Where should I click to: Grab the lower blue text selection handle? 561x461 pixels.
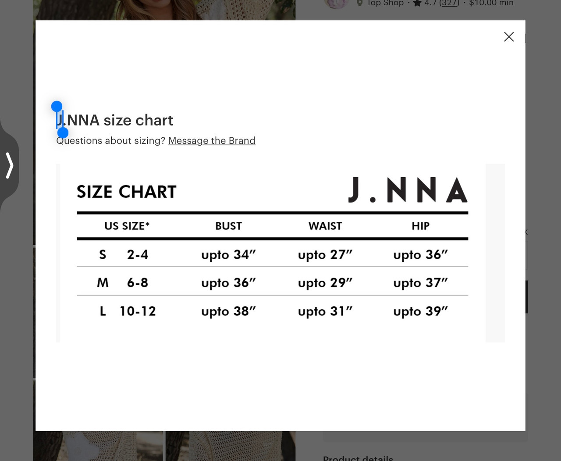63,133
